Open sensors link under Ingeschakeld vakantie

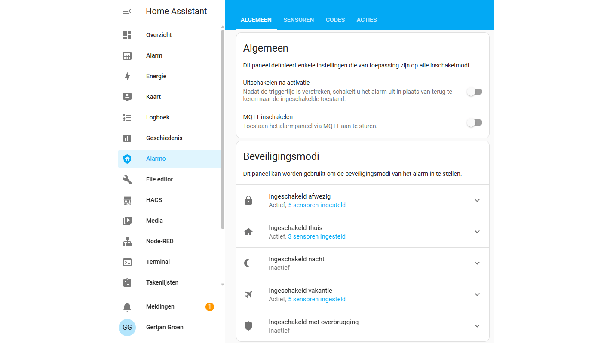(317, 299)
